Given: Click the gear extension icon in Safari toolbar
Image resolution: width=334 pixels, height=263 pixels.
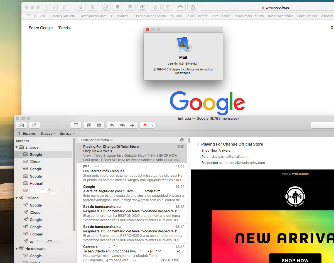Looking at the screenshot, I should [x=193, y=7].
